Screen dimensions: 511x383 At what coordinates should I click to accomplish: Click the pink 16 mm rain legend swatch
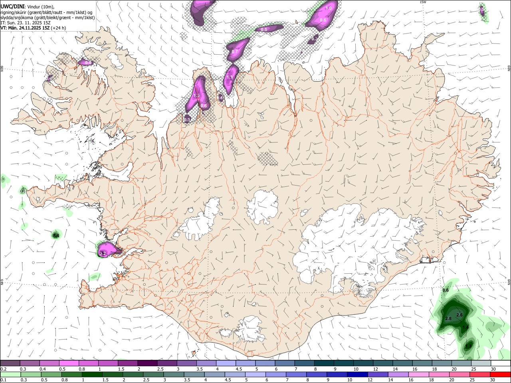[x=419, y=375]
